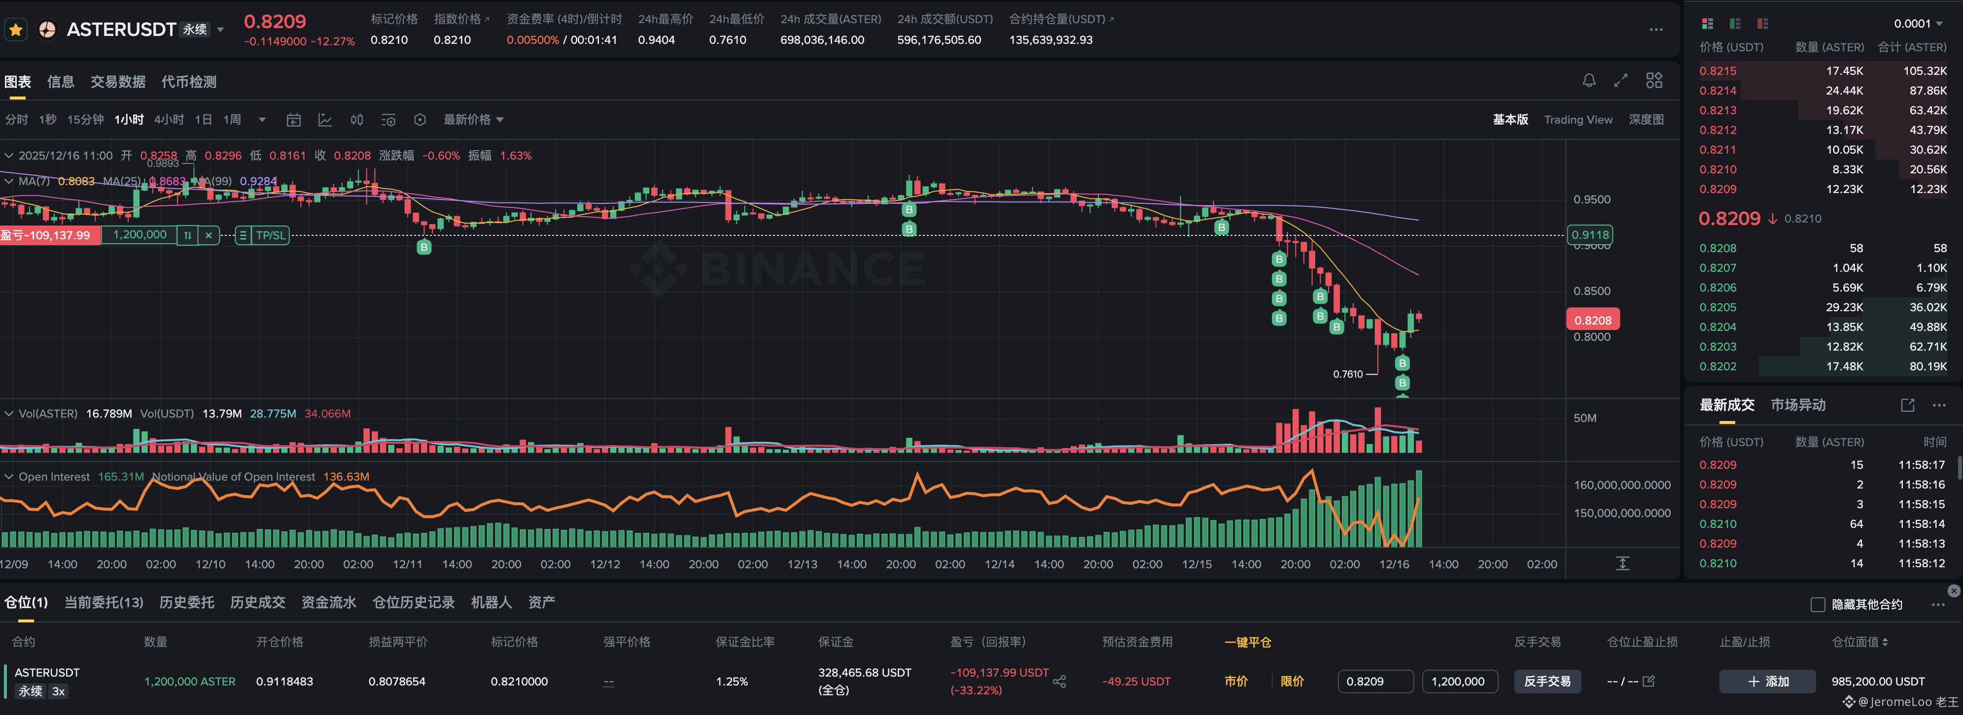Viewport: 1963px width, 715px height.
Task: Show sell orders only in order book
Action: (1762, 24)
